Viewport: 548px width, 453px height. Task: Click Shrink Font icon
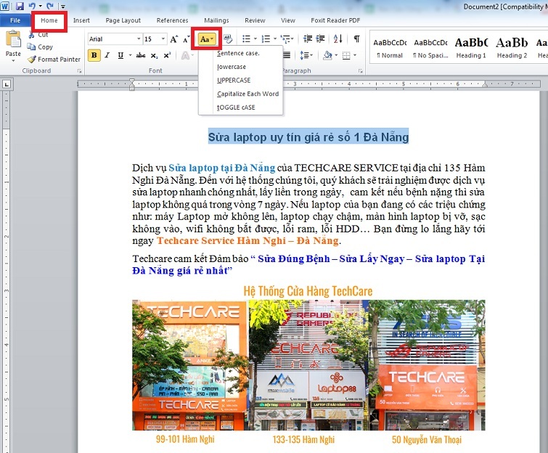(x=187, y=39)
